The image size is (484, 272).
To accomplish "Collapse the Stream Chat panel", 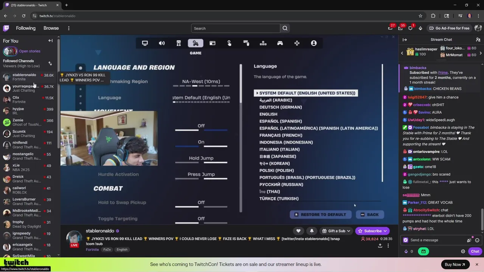I will coord(405,40).
